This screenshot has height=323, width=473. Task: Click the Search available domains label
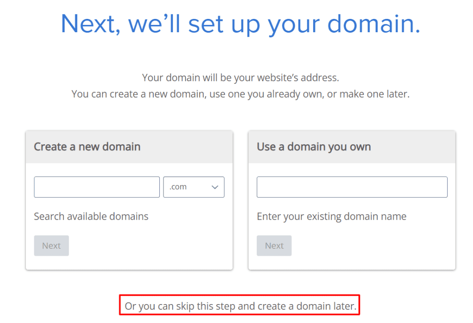click(91, 216)
